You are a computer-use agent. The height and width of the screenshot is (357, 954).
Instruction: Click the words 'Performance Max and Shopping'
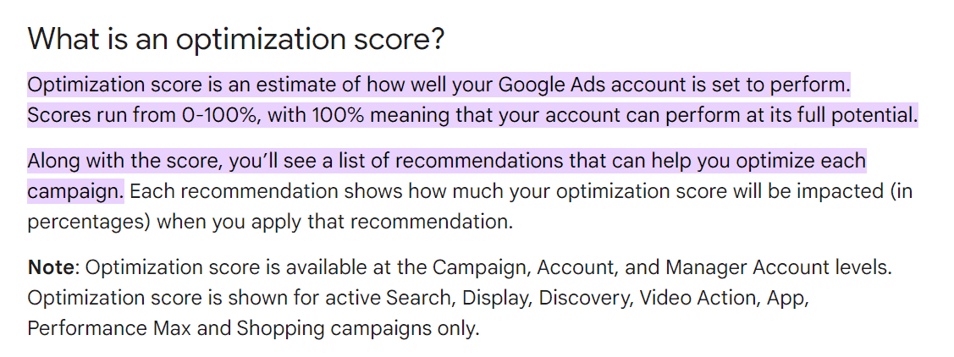pos(176,328)
